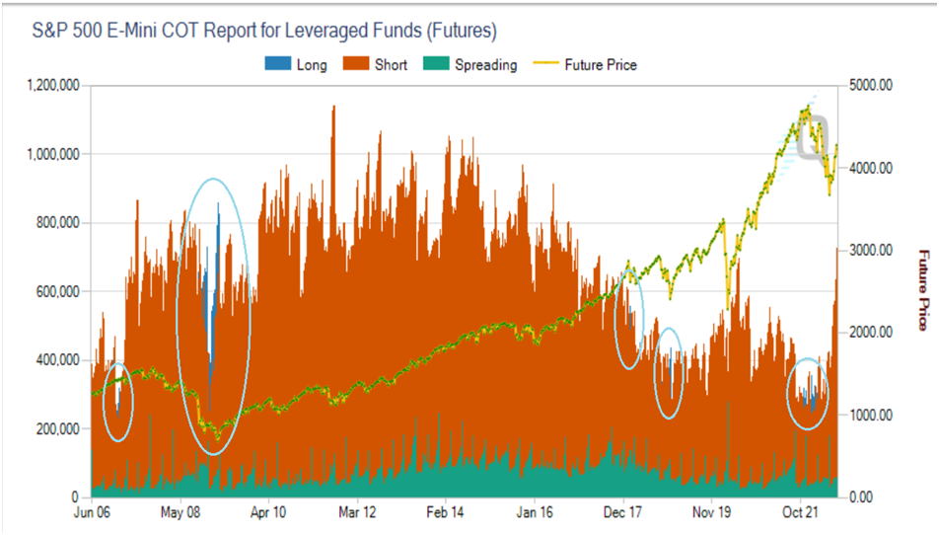Toggle the Future Price line in the legend
This screenshot has height=535, width=939.
[x=585, y=65]
